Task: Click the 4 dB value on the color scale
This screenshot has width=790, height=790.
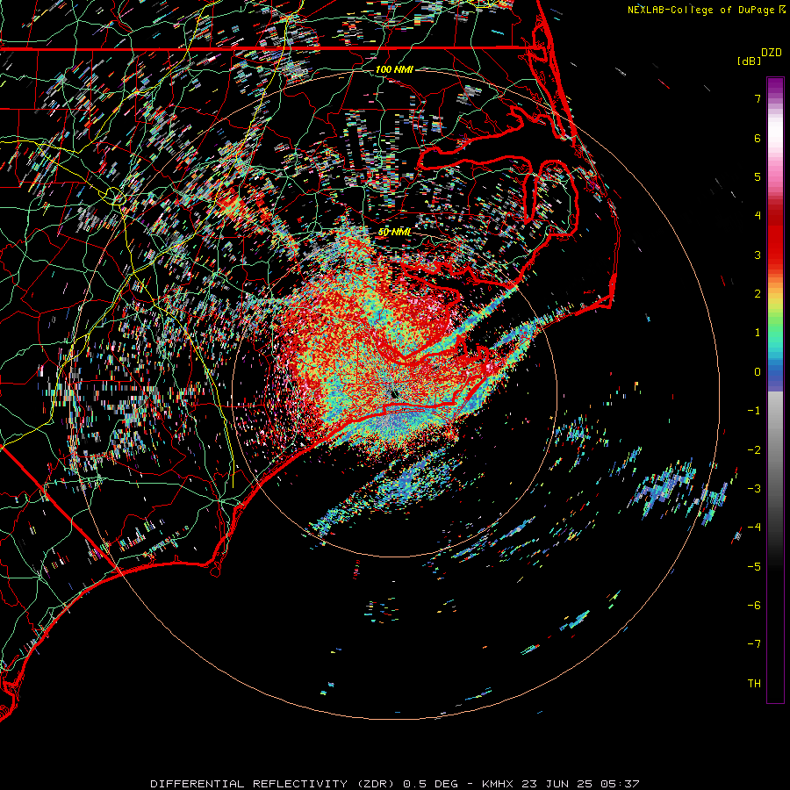Action: click(758, 216)
